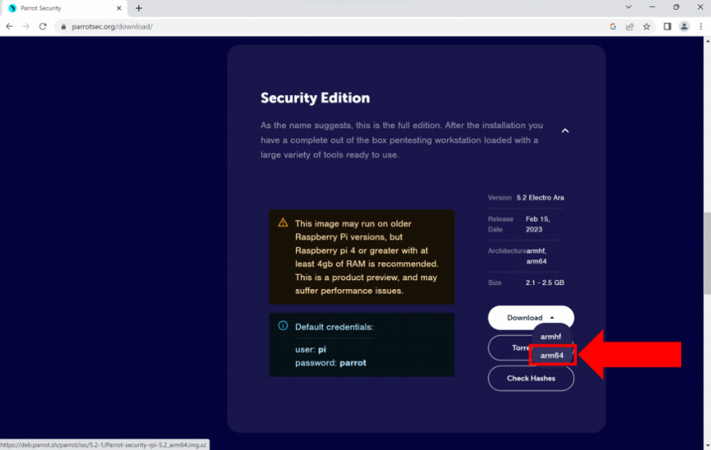Click the user value pi
This screenshot has width=711, height=450.
point(322,349)
